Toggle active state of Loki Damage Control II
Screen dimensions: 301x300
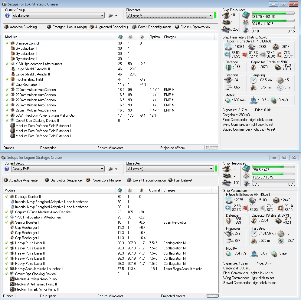click(x=7, y=43)
